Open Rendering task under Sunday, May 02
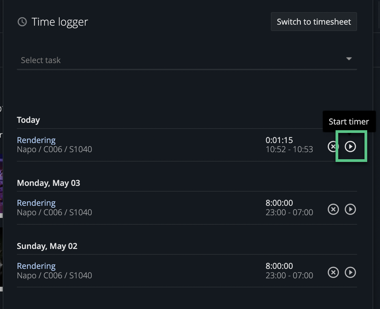This screenshot has width=380, height=309. tap(36, 266)
